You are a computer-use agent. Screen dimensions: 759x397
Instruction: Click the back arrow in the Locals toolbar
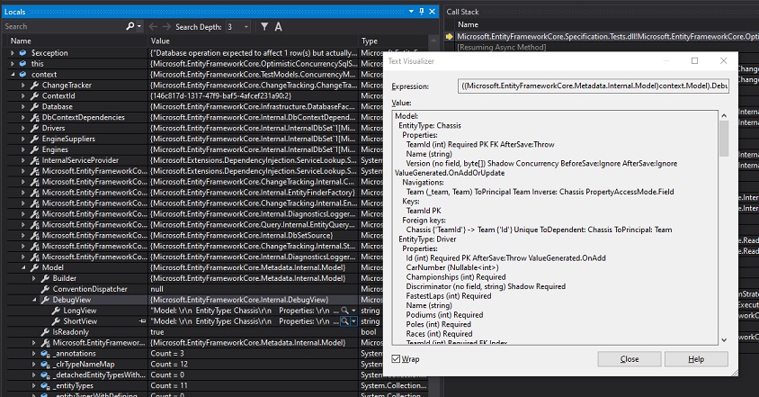(x=154, y=27)
